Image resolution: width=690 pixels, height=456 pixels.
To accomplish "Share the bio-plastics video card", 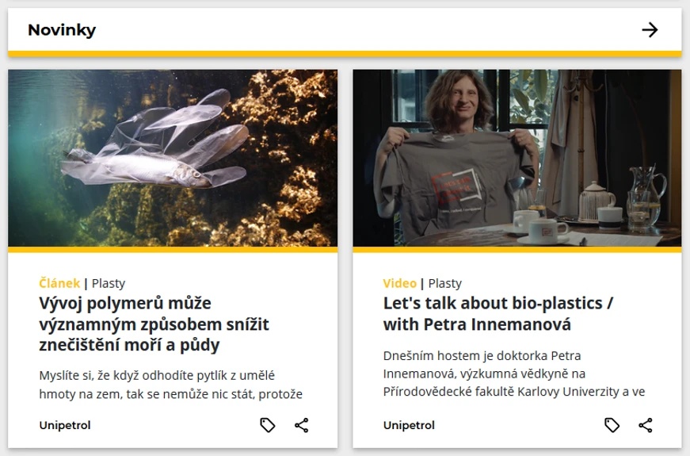I will click(x=646, y=425).
